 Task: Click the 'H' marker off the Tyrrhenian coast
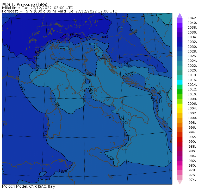pos(110,118)
